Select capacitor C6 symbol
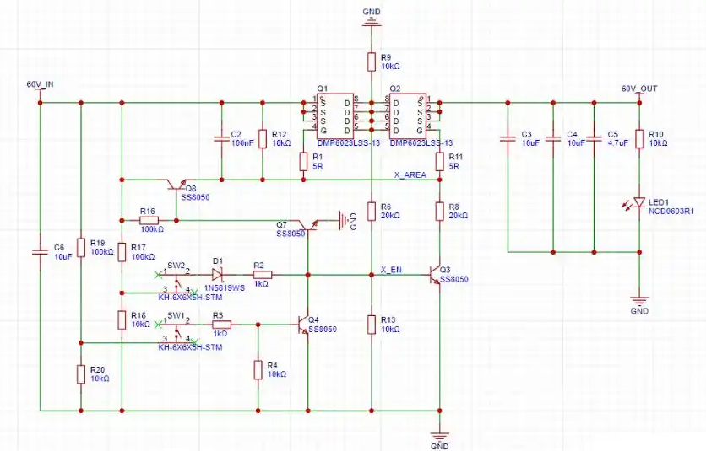The height and width of the screenshot is (451, 706). (40, 252)
